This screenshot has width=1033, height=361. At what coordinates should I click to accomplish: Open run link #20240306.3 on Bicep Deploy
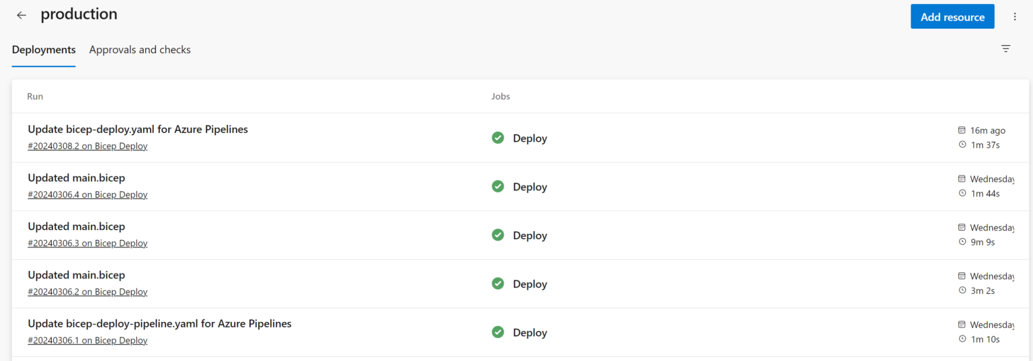pyautogui.click(x=87, y=243)
